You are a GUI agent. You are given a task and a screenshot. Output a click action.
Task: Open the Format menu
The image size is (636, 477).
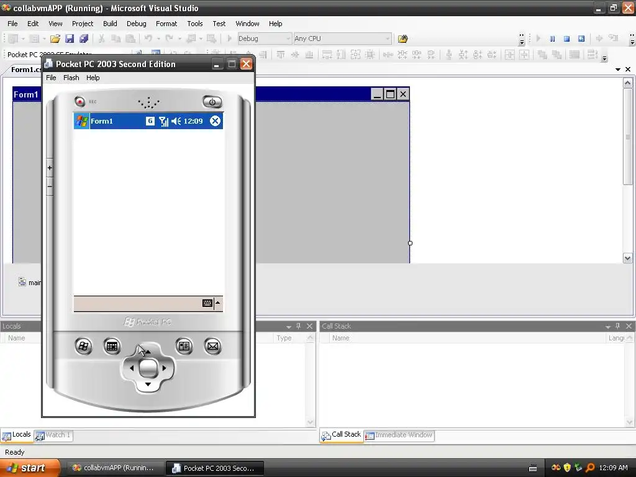pyautogui.click(x=166, y=24)
